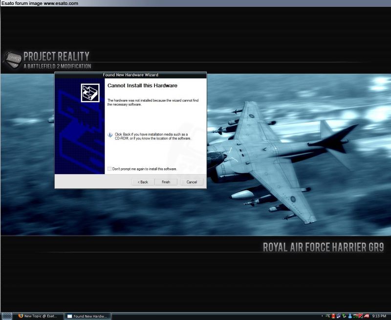Click the grey tray icon beside the tray arrow

(327, 316)
